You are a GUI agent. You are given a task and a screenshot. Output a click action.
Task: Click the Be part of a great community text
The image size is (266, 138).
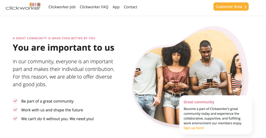pyautogui.click(x=47, y=101)
